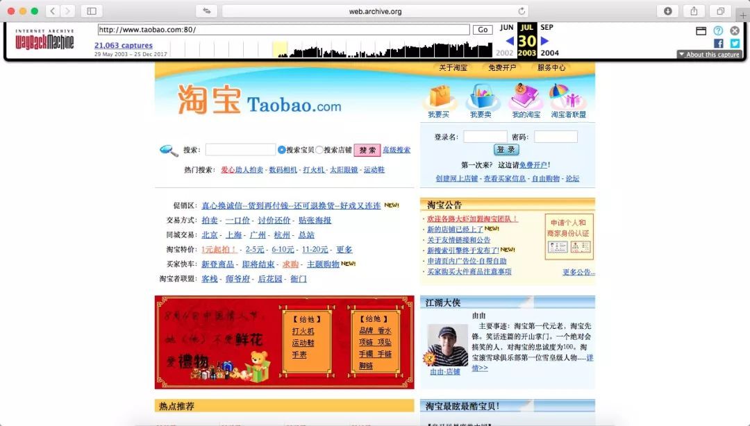Go back with Safari back arrow
750x426 pixels.
tap(53, 11)
